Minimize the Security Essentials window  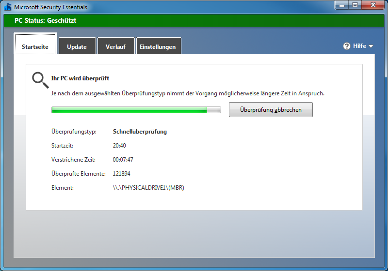tap(342, 5)
